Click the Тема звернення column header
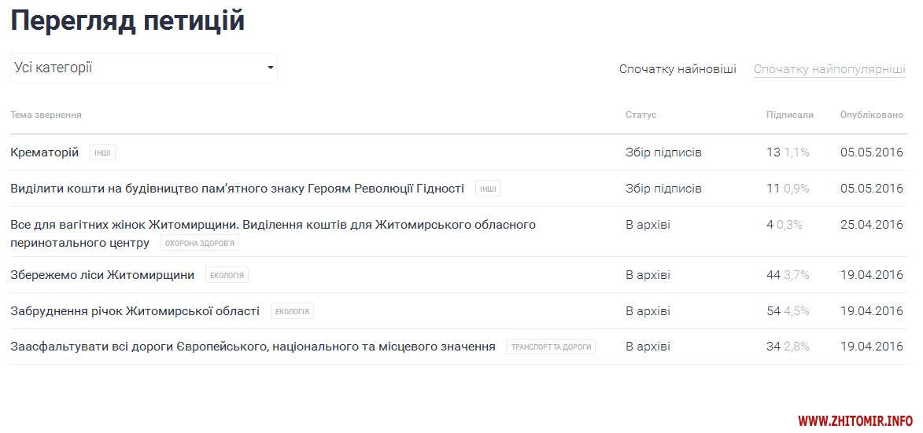This screenshot has width=923, height=433. (x=46, y=116)
